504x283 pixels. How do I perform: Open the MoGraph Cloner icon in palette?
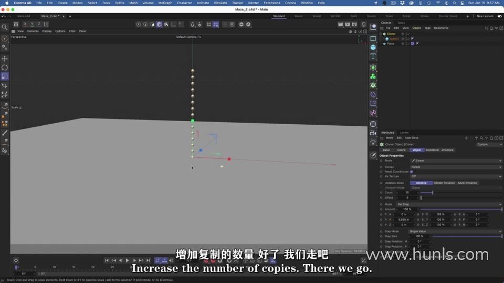pos(373,77)
